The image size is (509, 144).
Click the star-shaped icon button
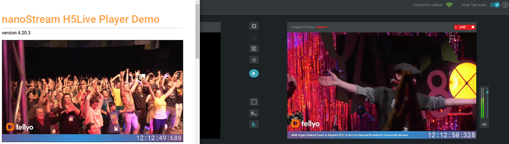coord(254,60)
